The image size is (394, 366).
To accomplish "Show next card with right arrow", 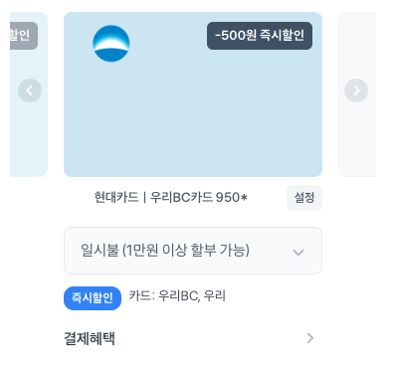I will click(356, 91).
